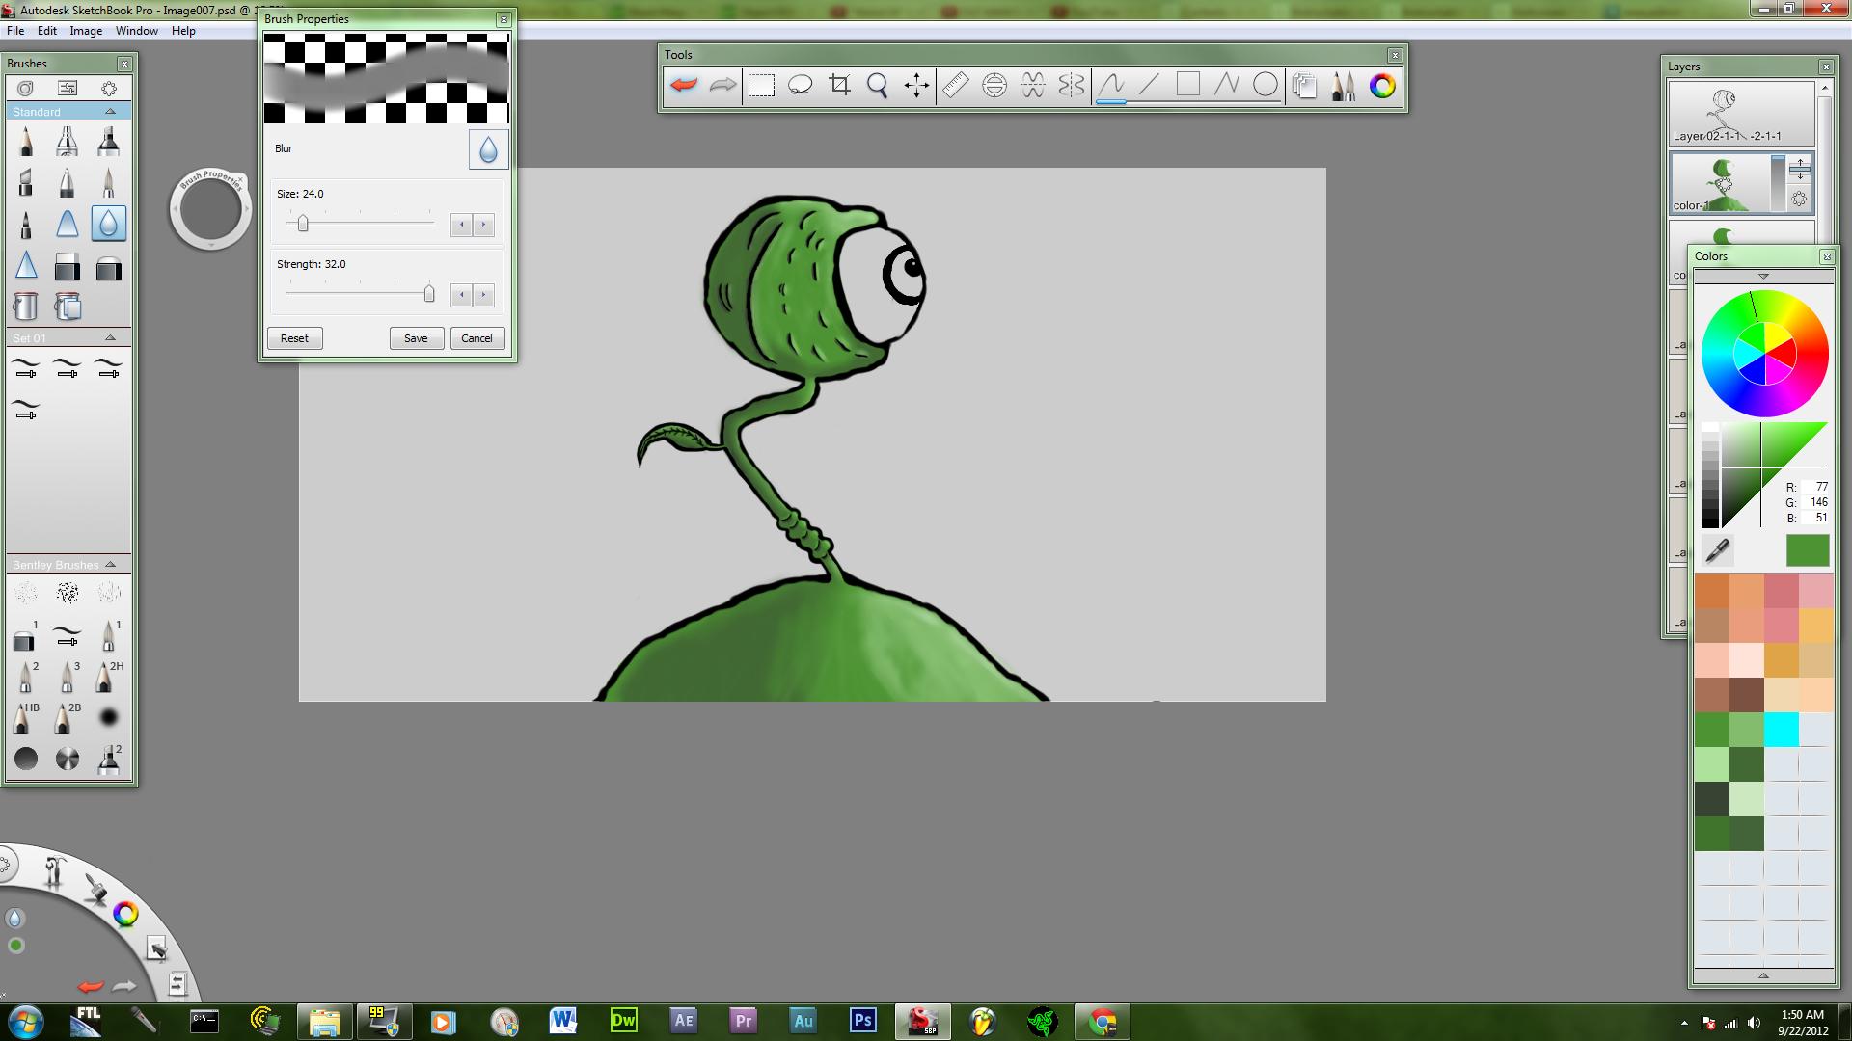1852x1041 pixels.
Task: Click the Size slider handle
Action: [303, 224]
